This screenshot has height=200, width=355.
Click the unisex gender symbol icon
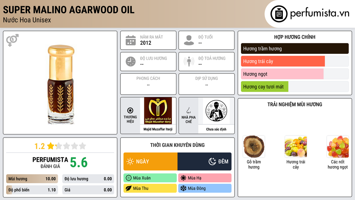12,40
